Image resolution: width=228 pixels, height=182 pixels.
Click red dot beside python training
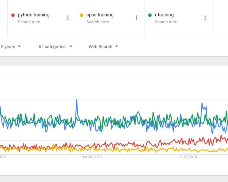coord(13,15)
